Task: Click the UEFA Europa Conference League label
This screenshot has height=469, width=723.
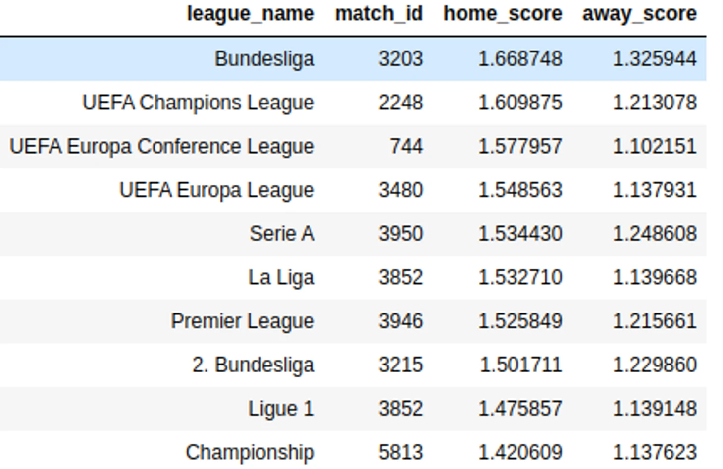Action: (x=162, y=146)
